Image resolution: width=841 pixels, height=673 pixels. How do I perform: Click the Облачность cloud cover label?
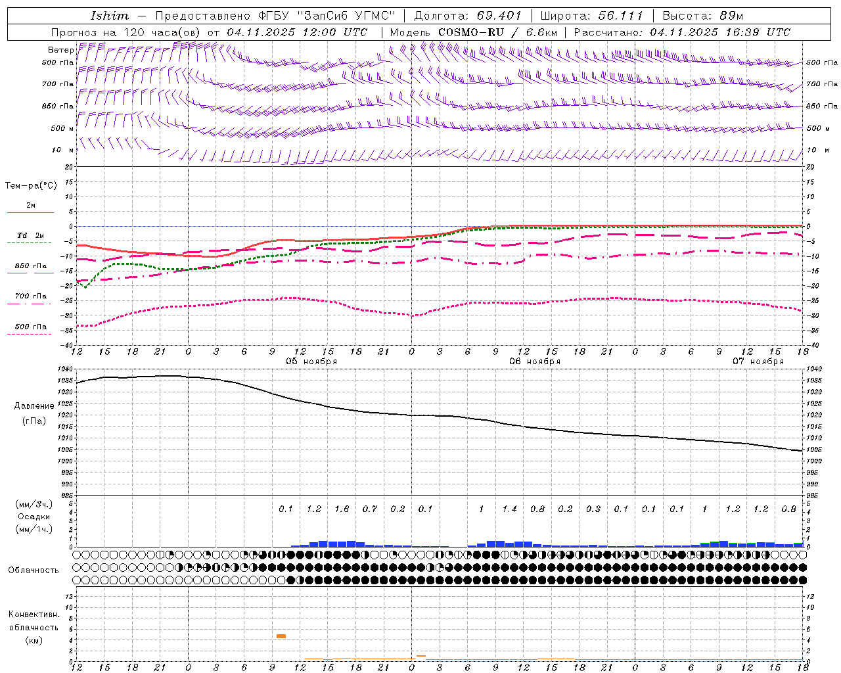(34, 570)
